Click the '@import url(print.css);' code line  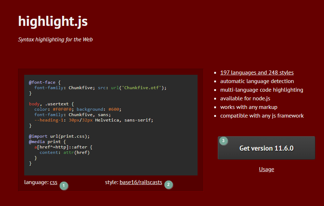pyautogui.click(x=59, y=136)
